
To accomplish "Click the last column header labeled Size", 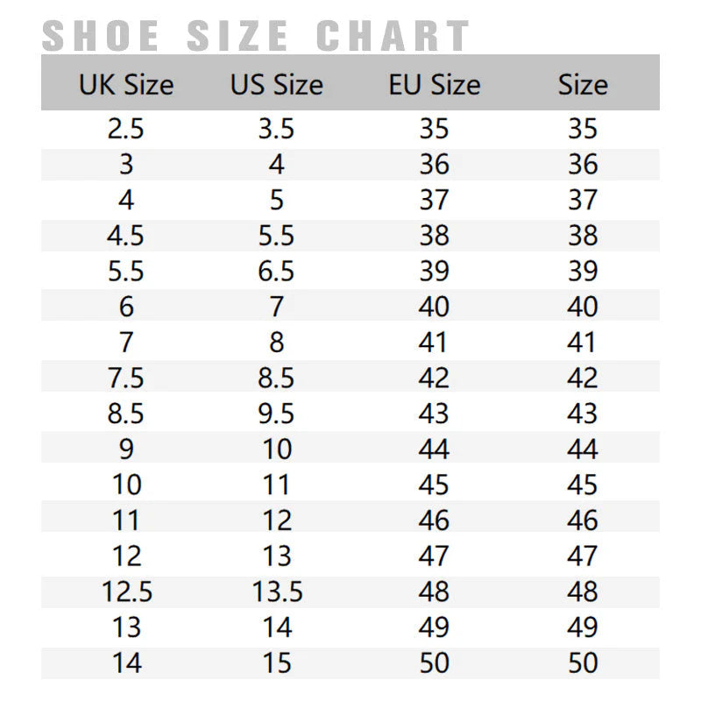I will click(583, 84).
